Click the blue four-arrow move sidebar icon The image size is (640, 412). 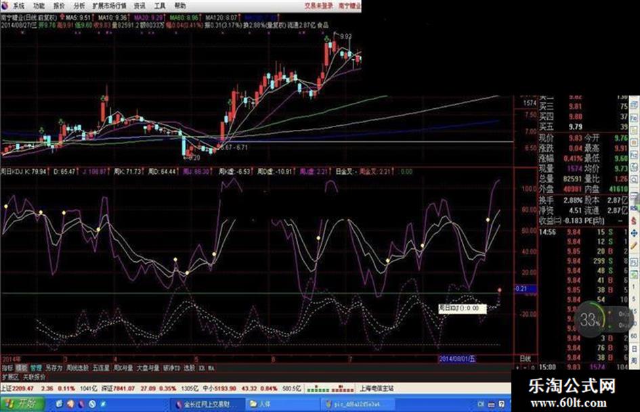634,233
